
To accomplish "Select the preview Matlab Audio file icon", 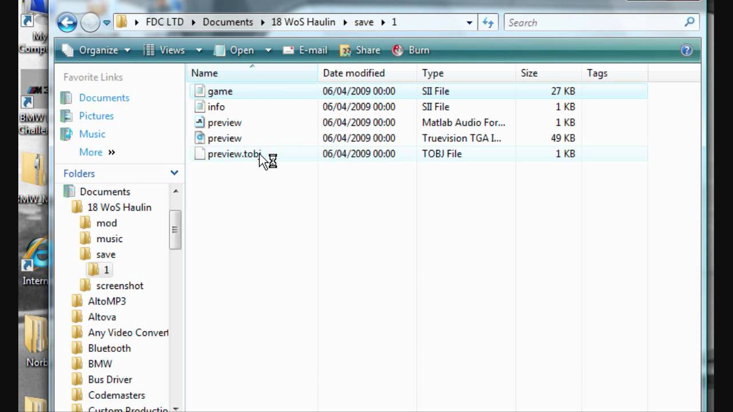I will [x=199, y=122].
